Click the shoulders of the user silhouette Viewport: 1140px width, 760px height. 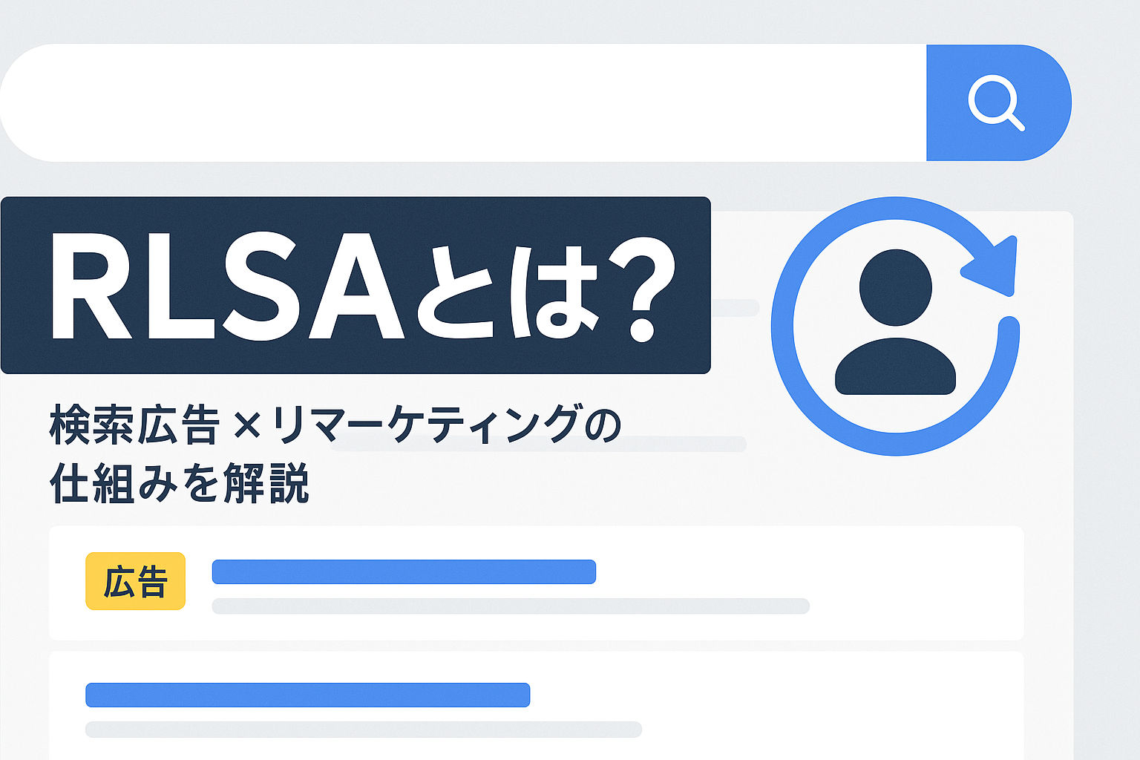[895, 368]
